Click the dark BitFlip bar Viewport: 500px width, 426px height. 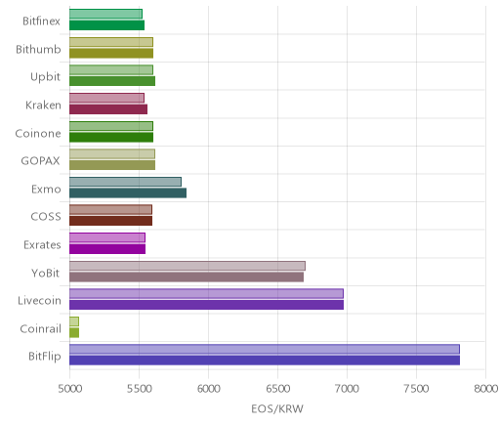(265, 361)
